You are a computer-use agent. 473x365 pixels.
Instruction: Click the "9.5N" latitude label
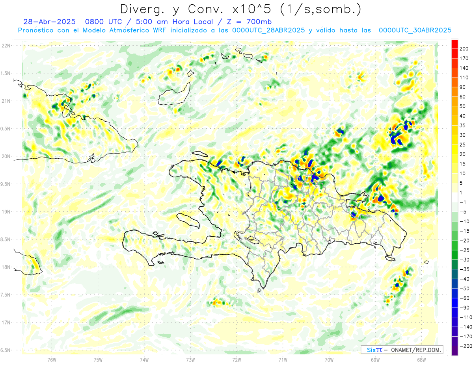click(6, 184)
